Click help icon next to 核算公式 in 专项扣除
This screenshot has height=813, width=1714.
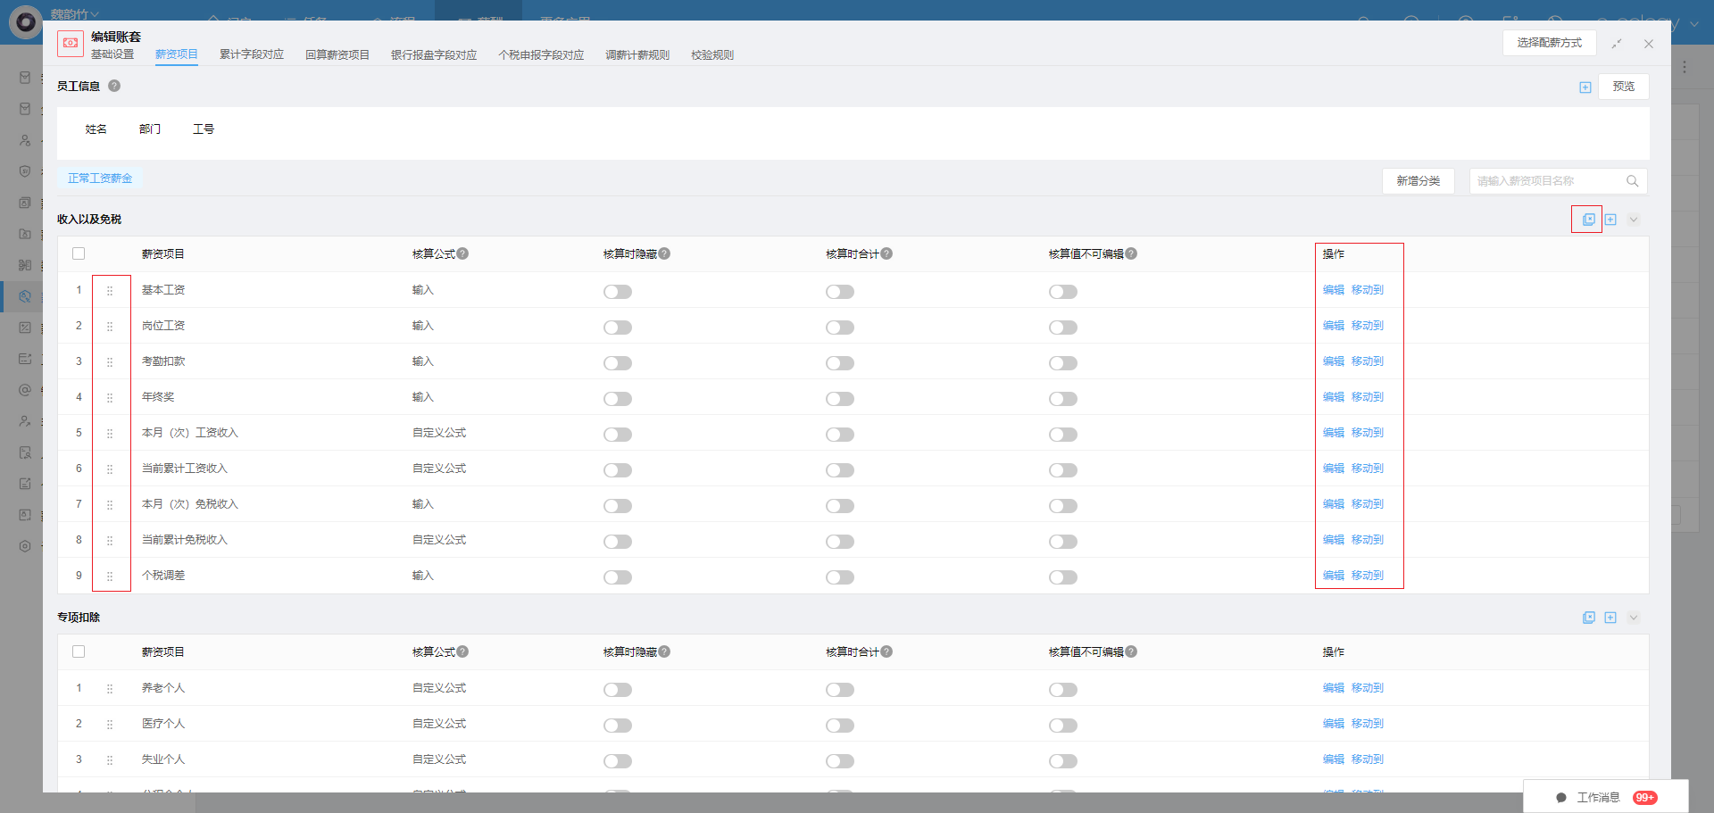coord(462,651)
